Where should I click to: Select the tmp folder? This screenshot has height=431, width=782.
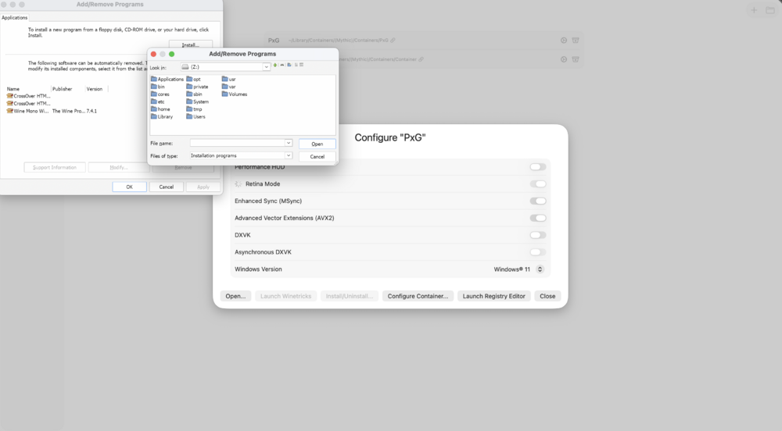pyautogui.click(x=194, y=109)
